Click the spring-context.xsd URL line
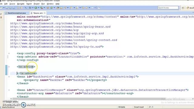 click(64, 40)
